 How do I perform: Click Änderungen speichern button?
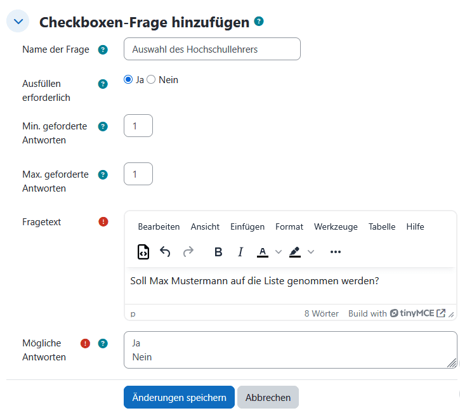point(180,397)
